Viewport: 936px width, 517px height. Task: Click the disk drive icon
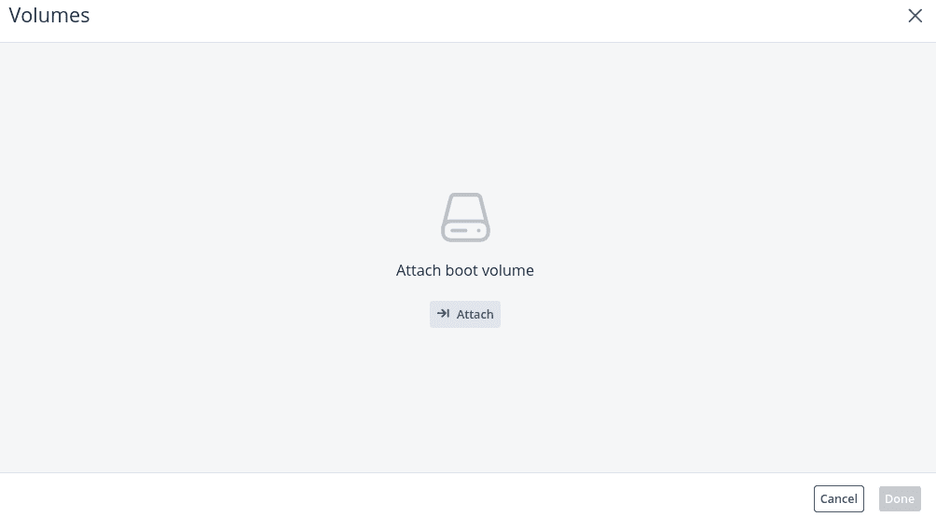[465, 217]
